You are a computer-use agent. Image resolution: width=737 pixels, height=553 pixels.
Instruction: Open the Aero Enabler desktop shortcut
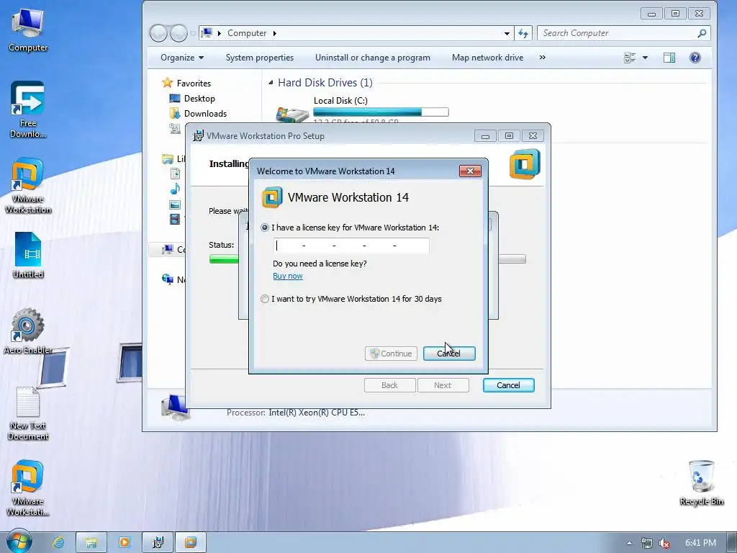click(28, 331)
